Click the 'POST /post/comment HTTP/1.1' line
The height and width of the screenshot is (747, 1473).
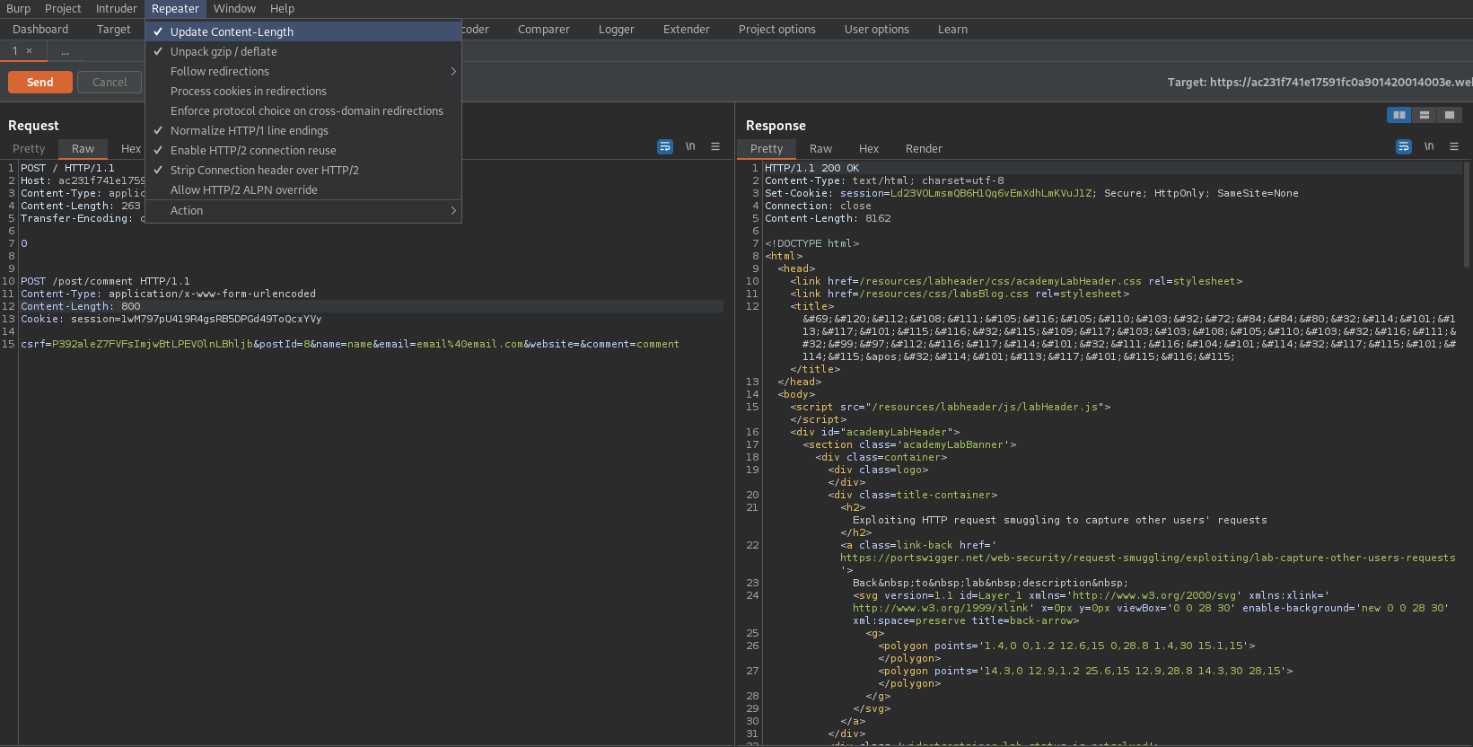(105, 281)
